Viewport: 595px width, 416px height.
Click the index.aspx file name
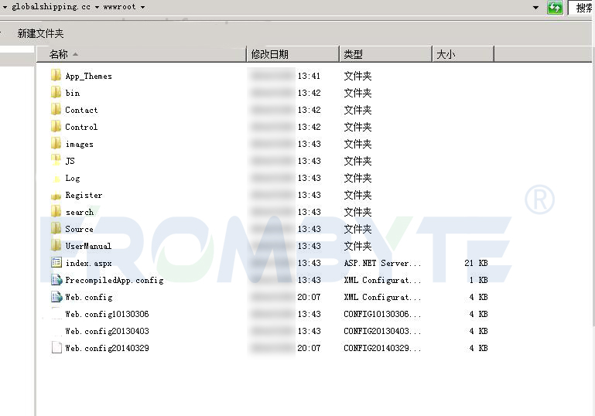pyautogui.click(x=88, y=263)
